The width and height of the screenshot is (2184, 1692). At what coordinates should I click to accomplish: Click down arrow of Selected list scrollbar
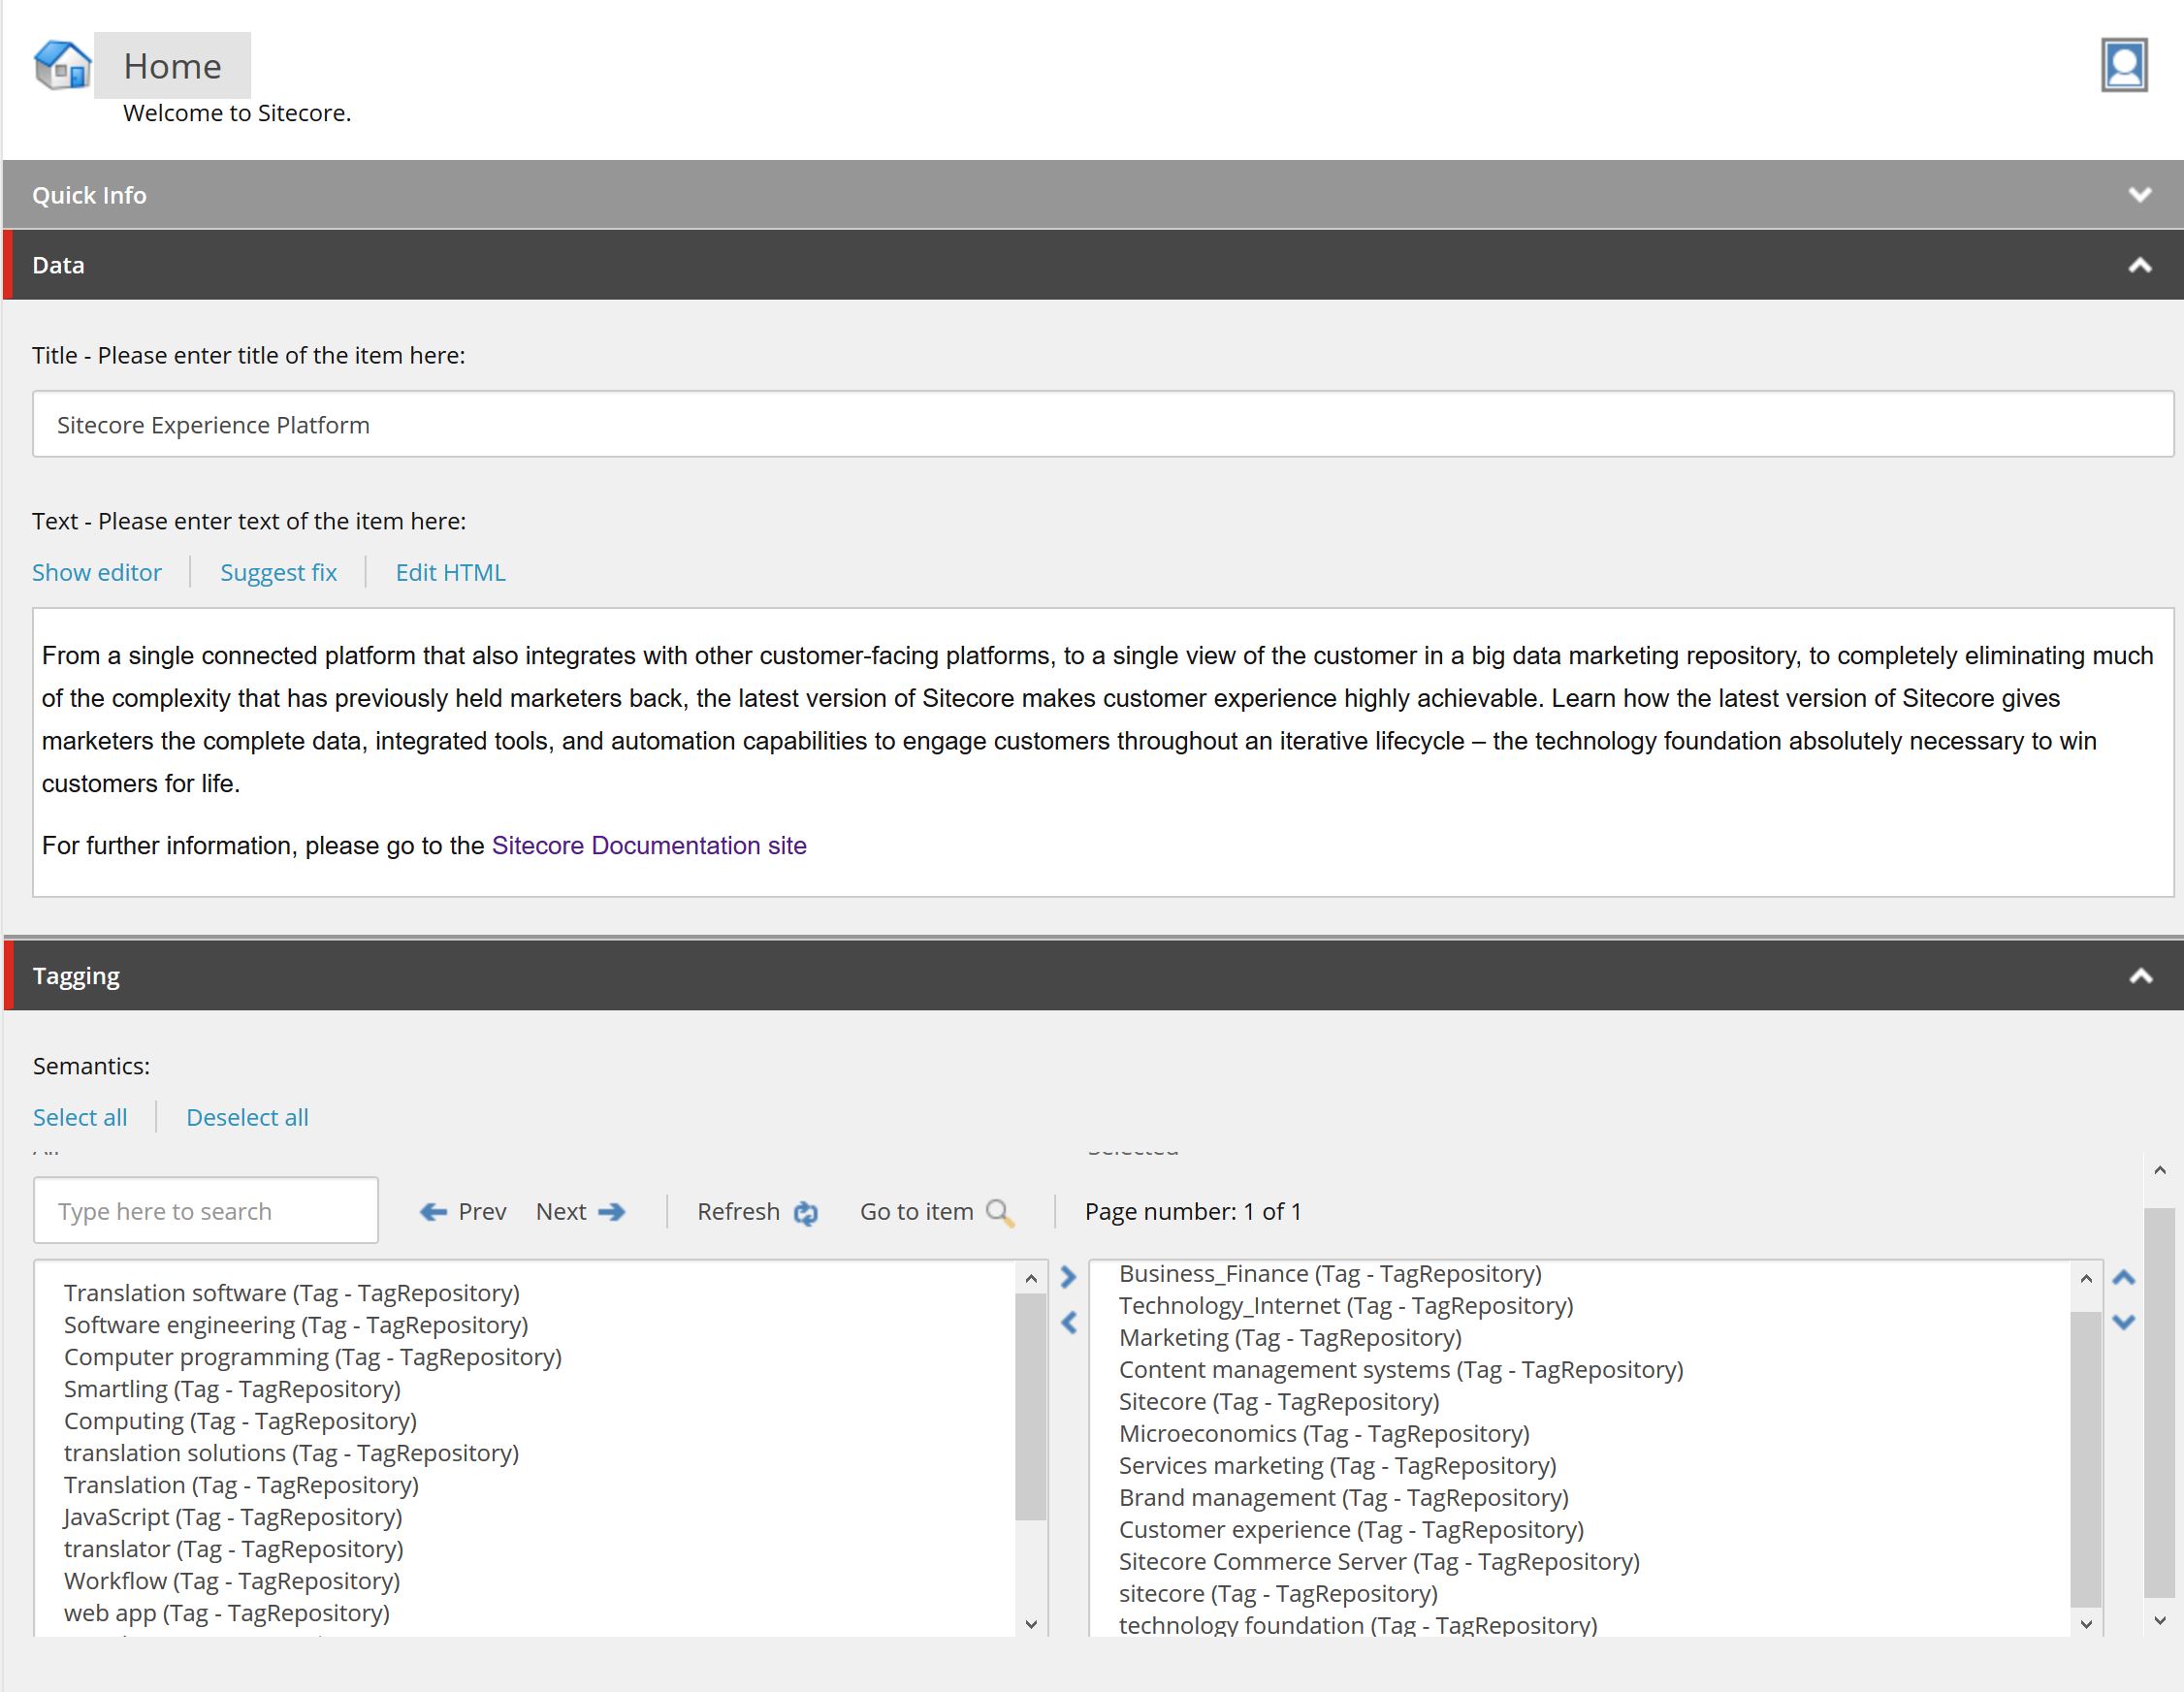pyautogui.click(x=2086, y=1625)
